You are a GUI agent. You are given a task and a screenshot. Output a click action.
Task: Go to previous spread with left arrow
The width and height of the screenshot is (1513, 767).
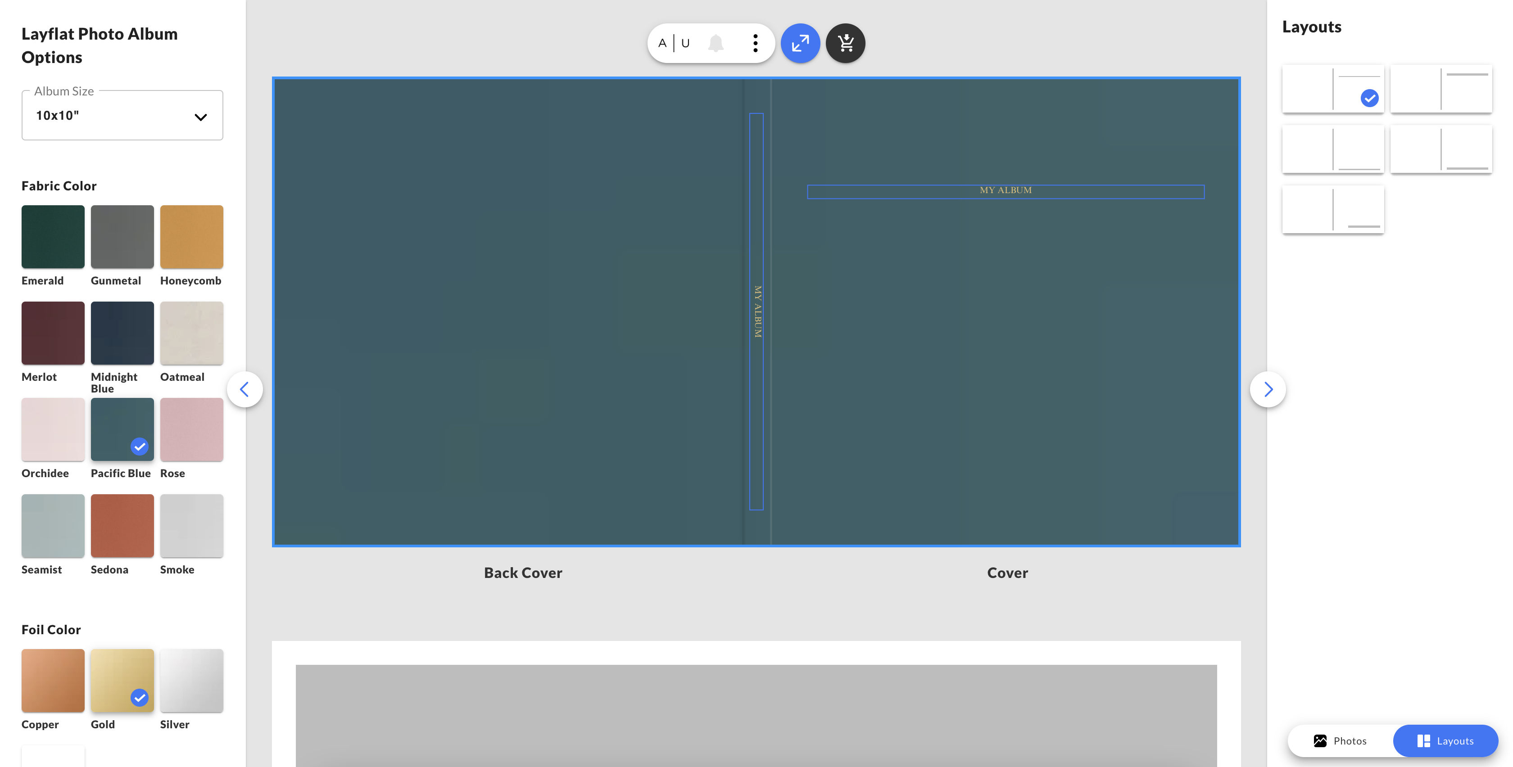245,389
